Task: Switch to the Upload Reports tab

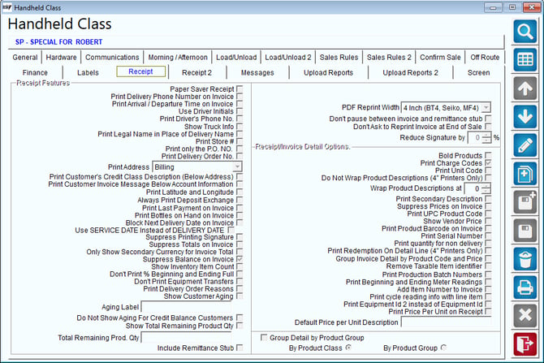Action: [328, 72]
